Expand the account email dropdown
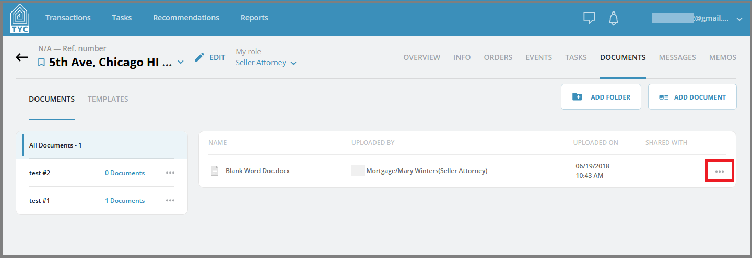 coord(739,19)
